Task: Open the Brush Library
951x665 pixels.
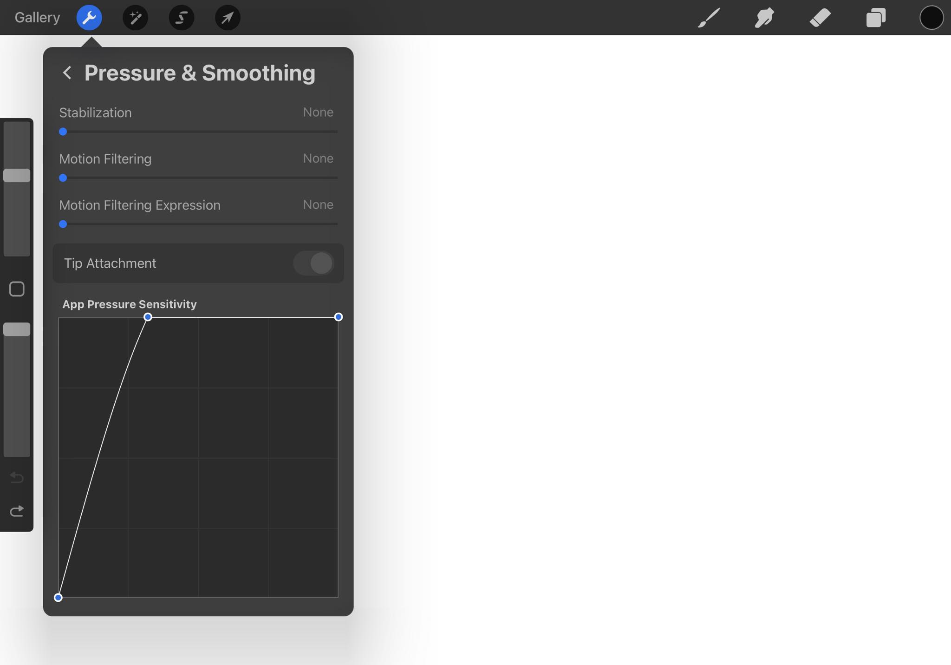Action: click(x=708, y=17)
